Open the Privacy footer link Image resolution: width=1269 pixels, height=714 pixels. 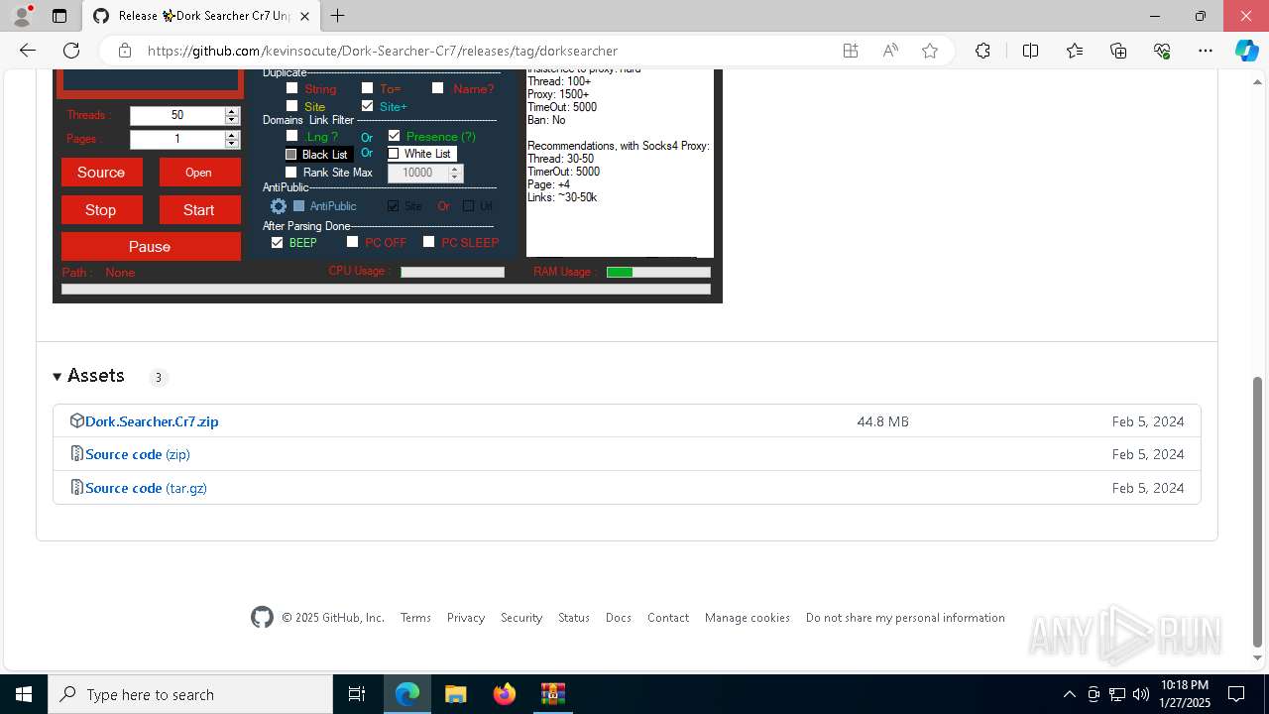click(466, 618)
